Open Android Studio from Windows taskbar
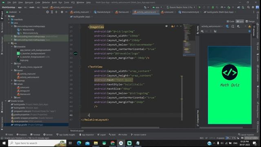 [x=121, y=143]
